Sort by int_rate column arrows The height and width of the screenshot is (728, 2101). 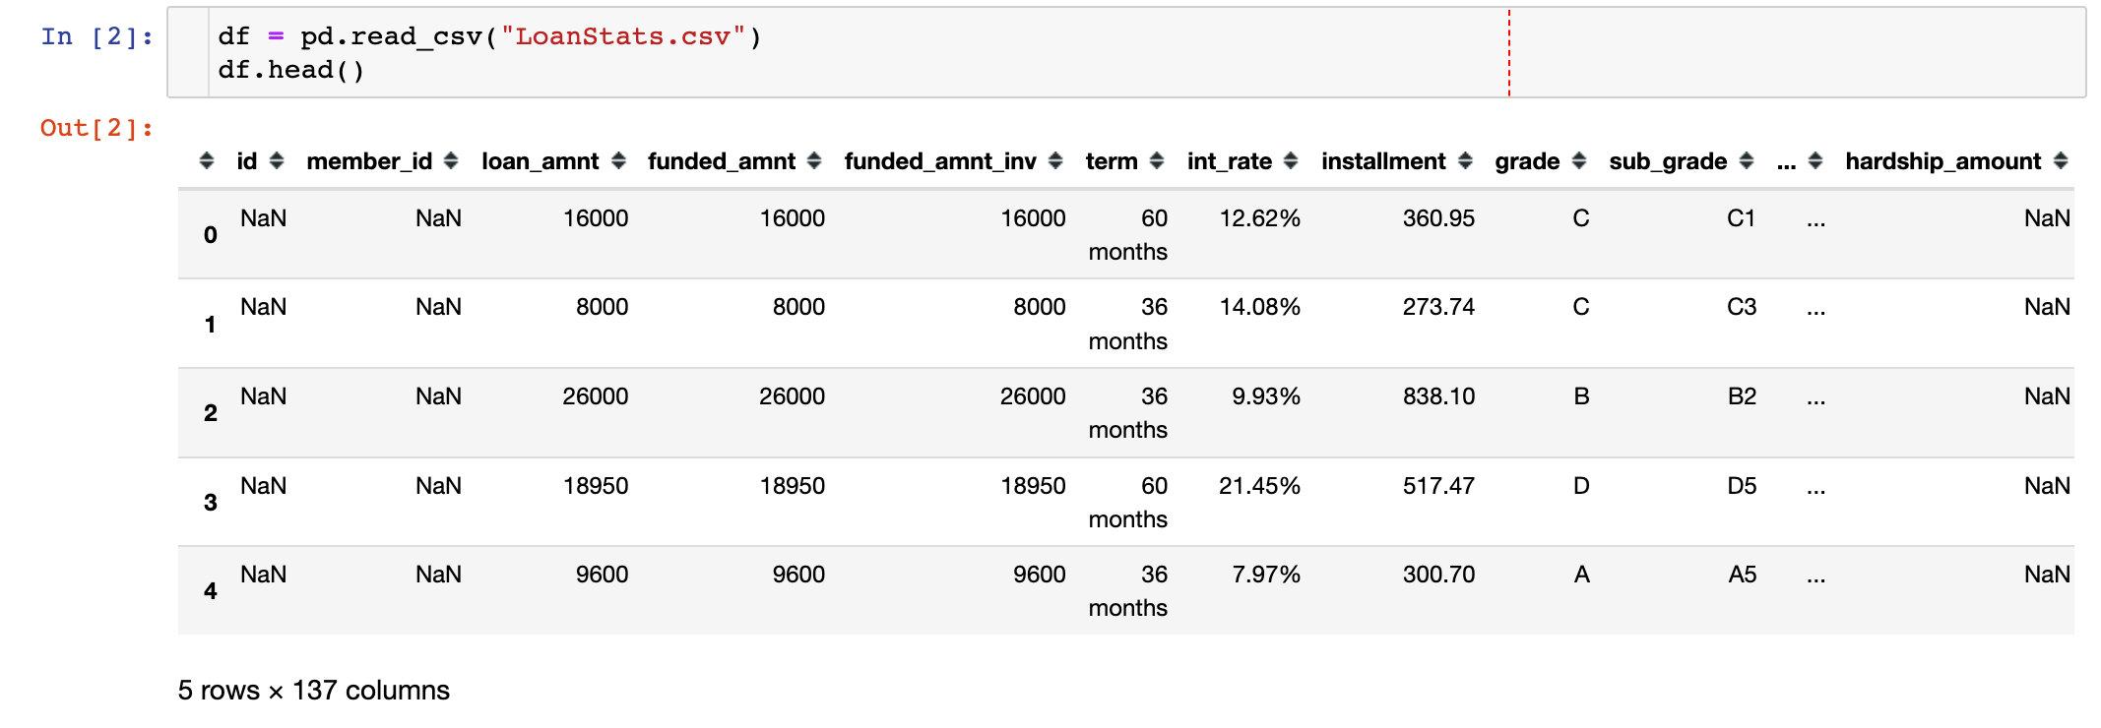(1291, 161)
